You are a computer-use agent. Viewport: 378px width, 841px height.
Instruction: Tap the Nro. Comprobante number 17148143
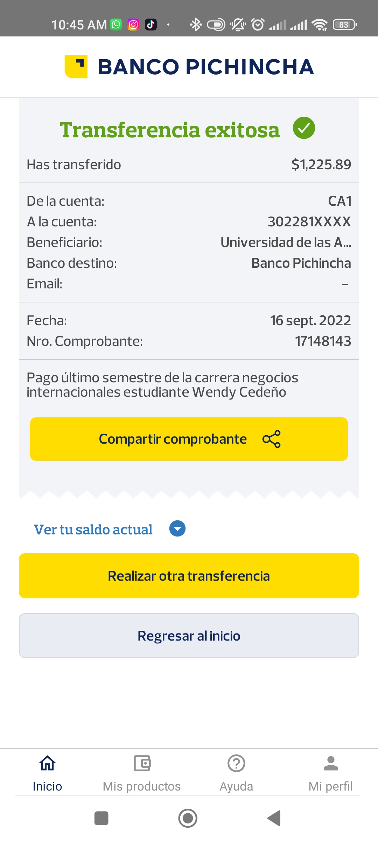[x=323, y=341]
